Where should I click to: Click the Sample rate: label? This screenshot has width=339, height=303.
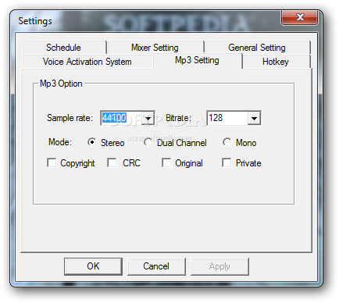point(70,118)
